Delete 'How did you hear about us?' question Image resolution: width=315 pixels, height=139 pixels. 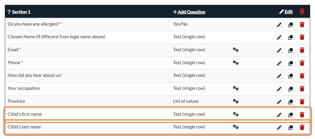pyautogui.click(x=302, y=76)
